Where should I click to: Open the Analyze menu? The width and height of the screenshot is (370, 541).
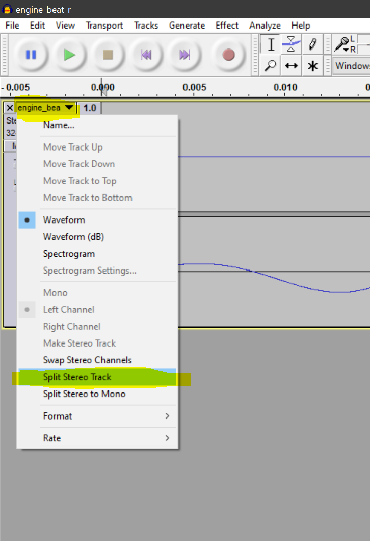click(x=265, y=26)
